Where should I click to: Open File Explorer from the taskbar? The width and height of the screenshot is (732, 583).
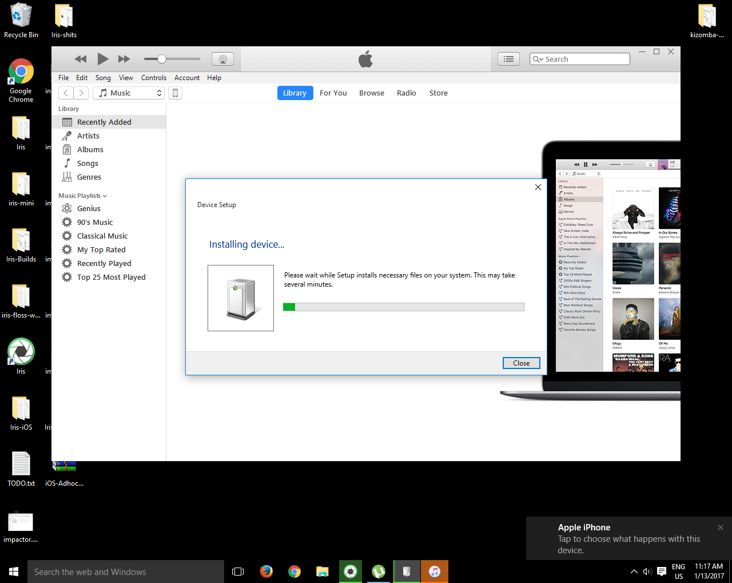[x=323, y=572]
